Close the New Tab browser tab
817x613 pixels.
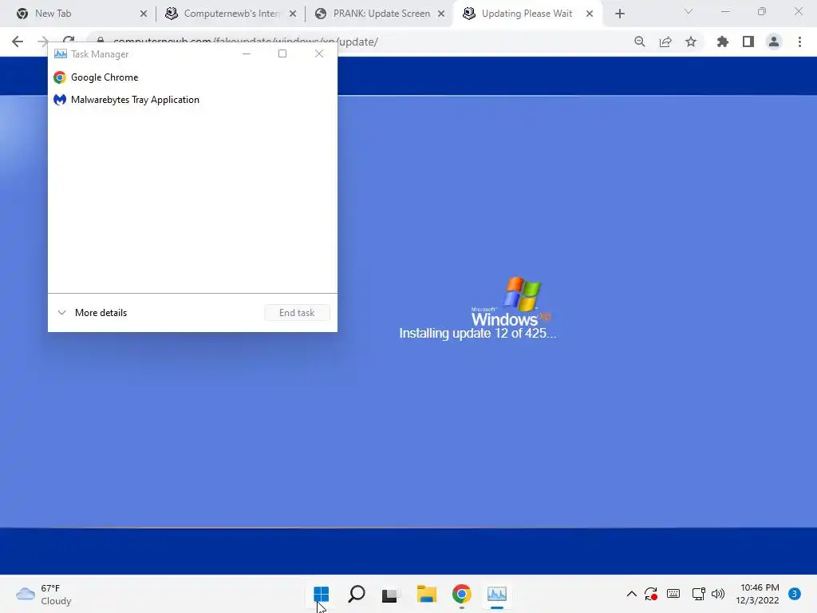pyautogui.click(x=144, y=14)
